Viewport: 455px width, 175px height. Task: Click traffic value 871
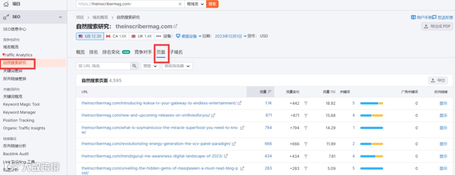[x=268, y=115]
